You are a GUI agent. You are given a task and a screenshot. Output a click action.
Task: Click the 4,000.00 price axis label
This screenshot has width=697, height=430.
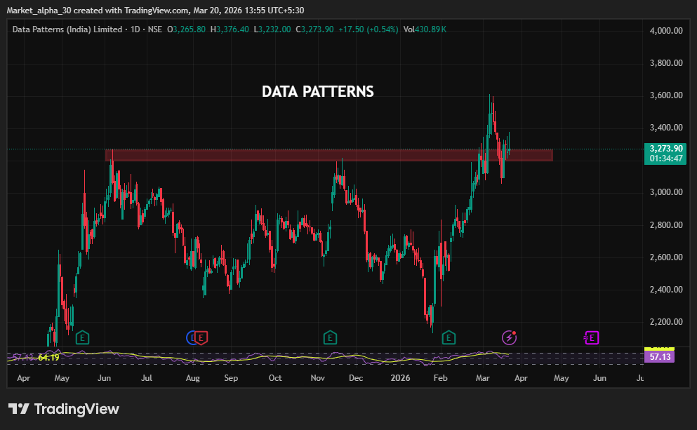(666, 31)
